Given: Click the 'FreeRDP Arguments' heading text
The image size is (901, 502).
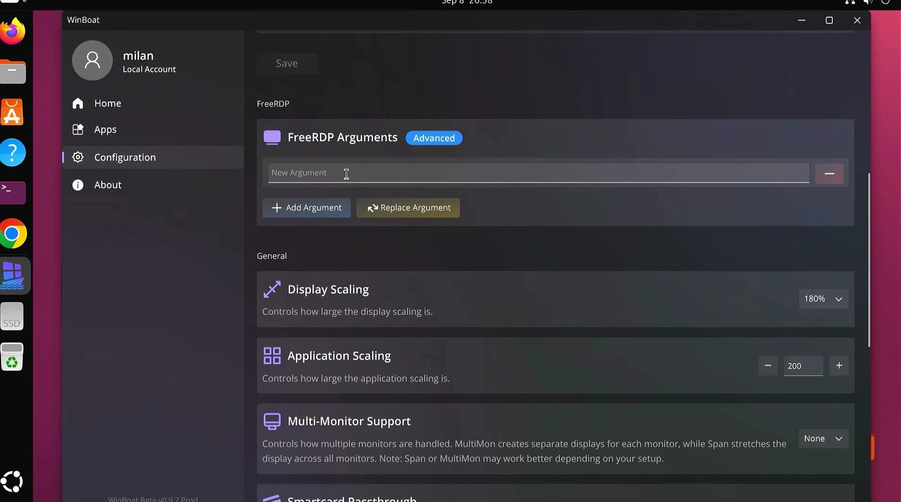Looking at the screenshot, I should 342,137.
